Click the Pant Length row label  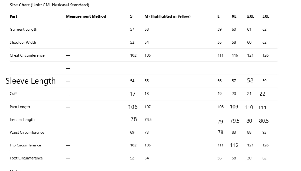coord(20,107)
